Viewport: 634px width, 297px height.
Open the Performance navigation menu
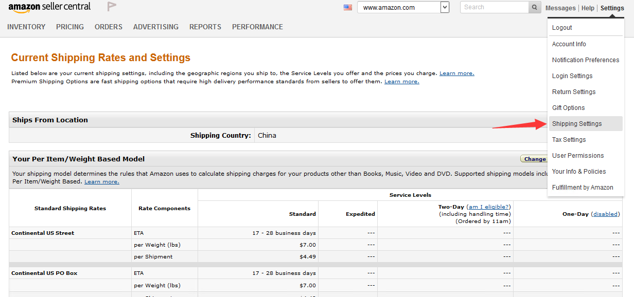257,27
